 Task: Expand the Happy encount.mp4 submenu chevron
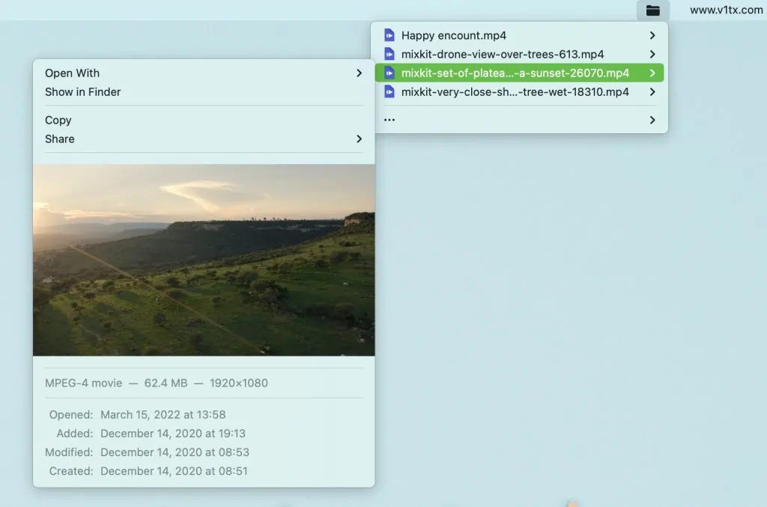[652, 35]
